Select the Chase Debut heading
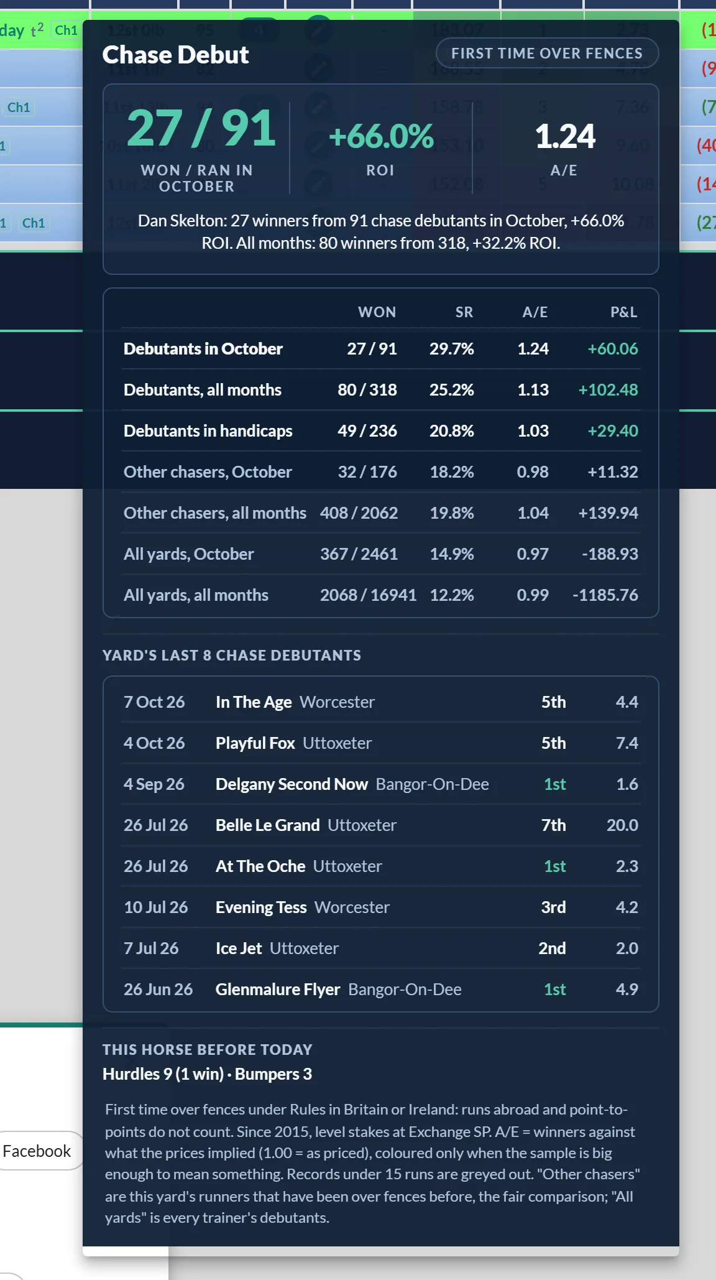This screenshot has height=1280, width=716. click(x=175, y=55)
